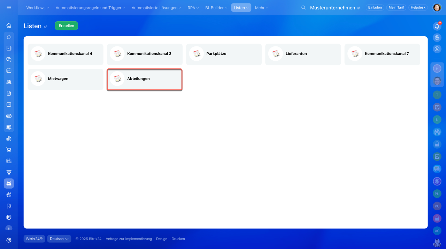
Task: Open the group people avatar in right panel
Action: [437, 131]
